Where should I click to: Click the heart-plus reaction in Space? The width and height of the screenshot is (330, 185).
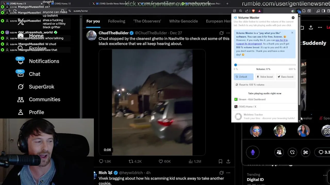(x=292, y=152)
